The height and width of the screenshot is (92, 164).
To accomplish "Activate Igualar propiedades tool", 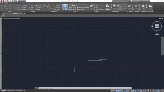I will (x=107, y=7).
